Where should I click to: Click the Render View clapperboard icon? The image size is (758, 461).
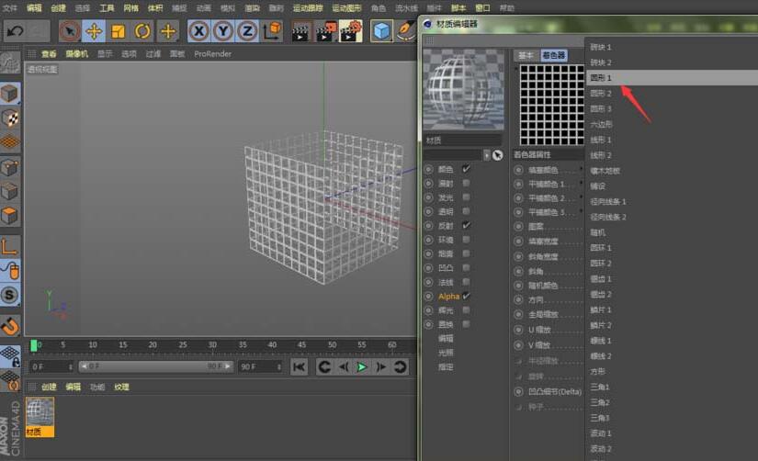[x=300, y=32]
